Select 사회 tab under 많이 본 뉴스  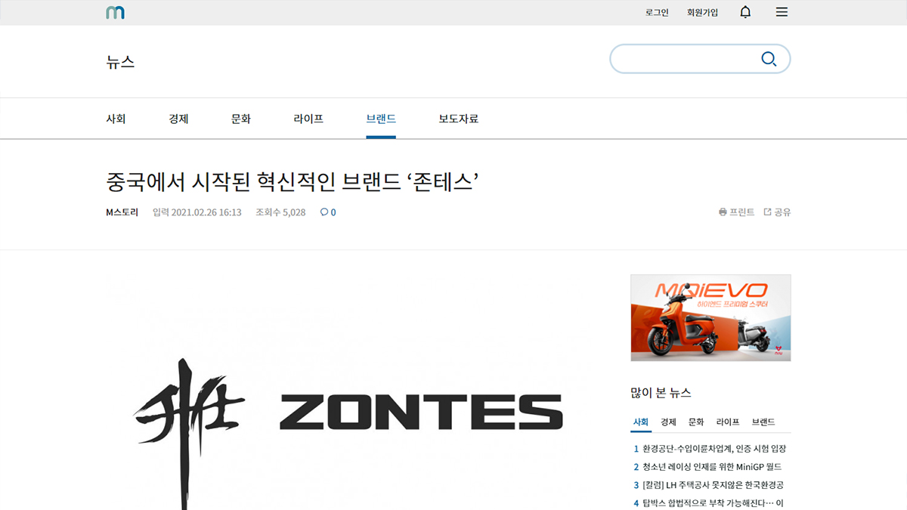(640, 422)
